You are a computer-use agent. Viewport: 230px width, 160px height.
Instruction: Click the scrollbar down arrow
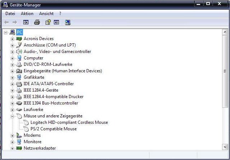[225, 147]
